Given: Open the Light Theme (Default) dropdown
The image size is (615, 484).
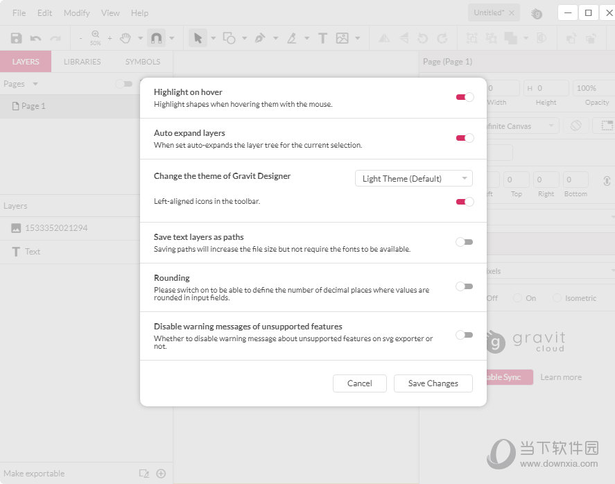Looking at the screenshot, I should click(x=414, y=178).
